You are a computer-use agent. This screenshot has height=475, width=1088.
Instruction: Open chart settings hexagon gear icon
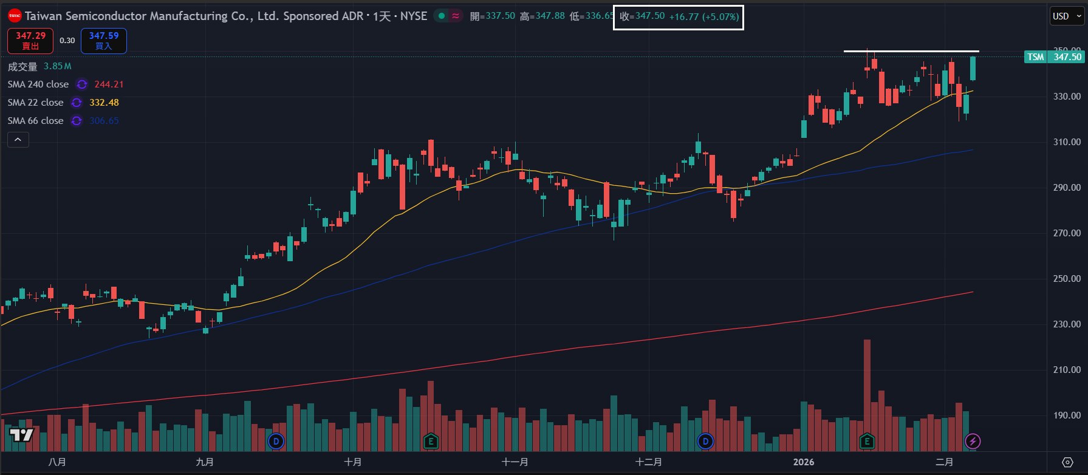click(x=1067, y=462)
